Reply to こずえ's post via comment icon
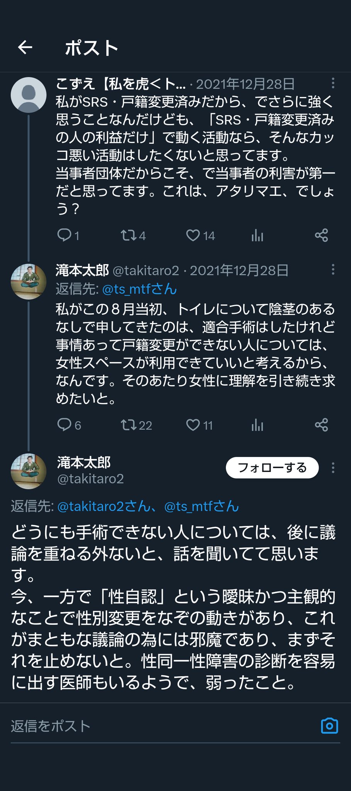 [64, 235]
